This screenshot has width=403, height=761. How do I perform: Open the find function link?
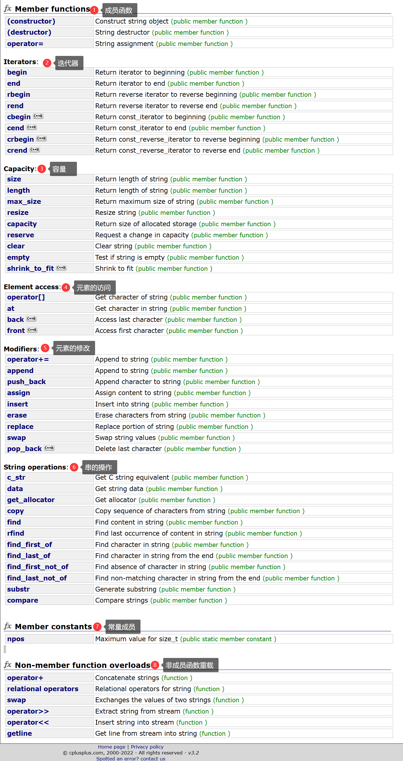point(14,522)
